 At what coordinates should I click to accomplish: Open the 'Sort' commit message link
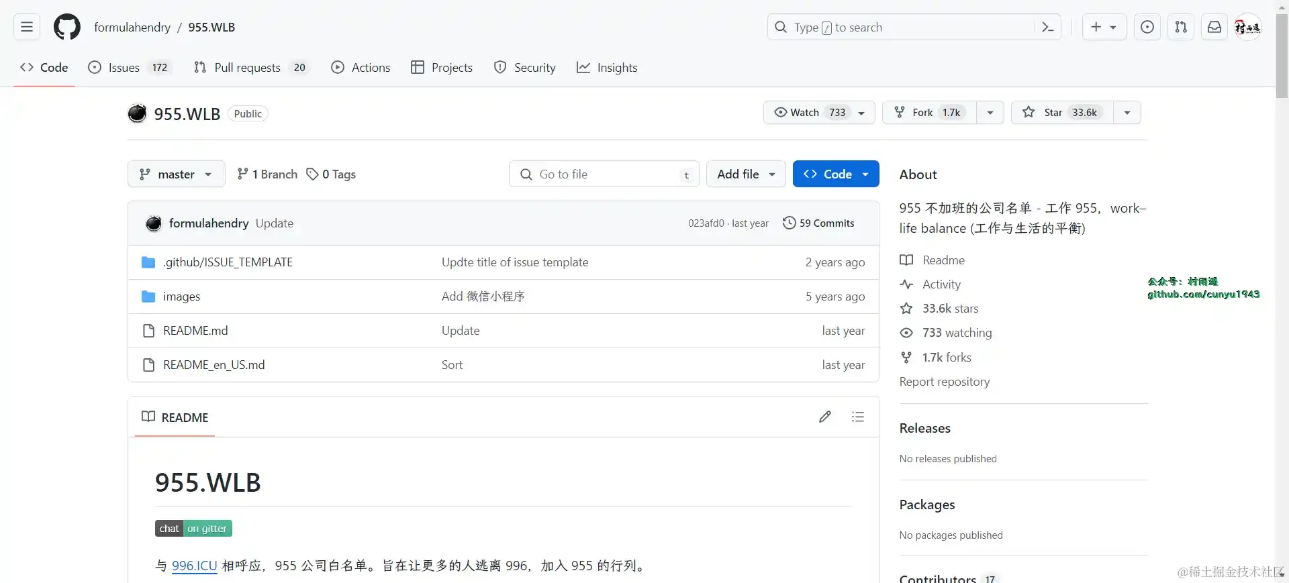click(x=452, y=365)
